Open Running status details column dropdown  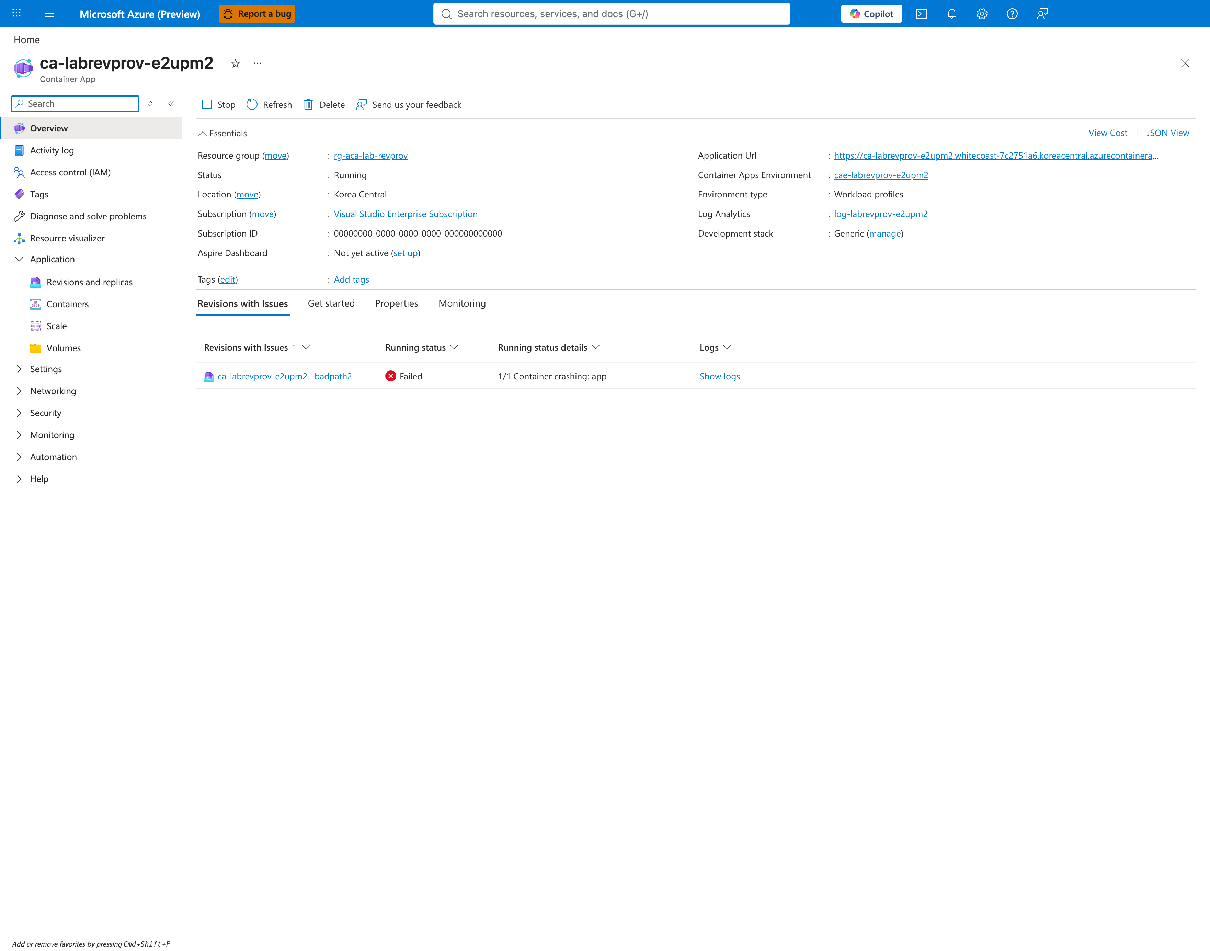(595, 347)
